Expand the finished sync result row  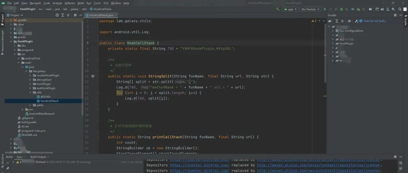(13, 162)
